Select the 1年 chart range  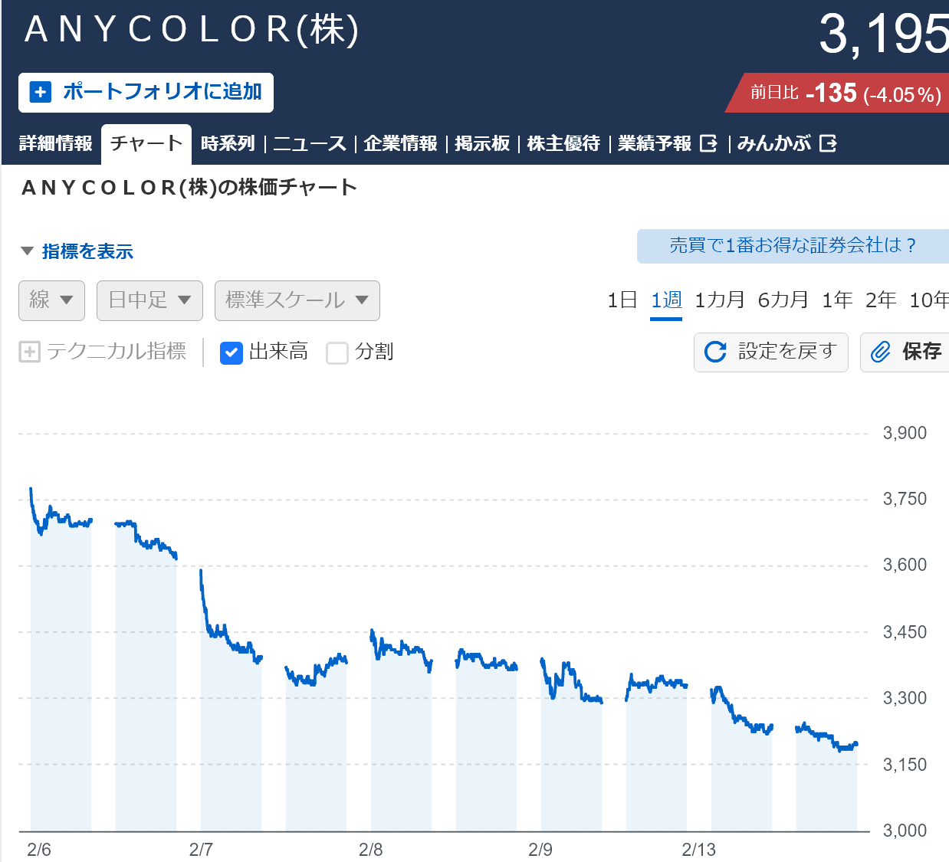[x=837, y=300]
